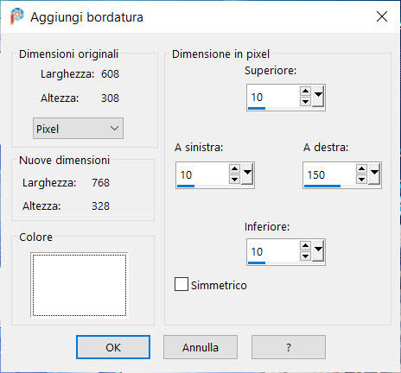This screenshot has width=401, height=373.
Task: Confirm the border with OK button
Action: [x=113, y=347]
